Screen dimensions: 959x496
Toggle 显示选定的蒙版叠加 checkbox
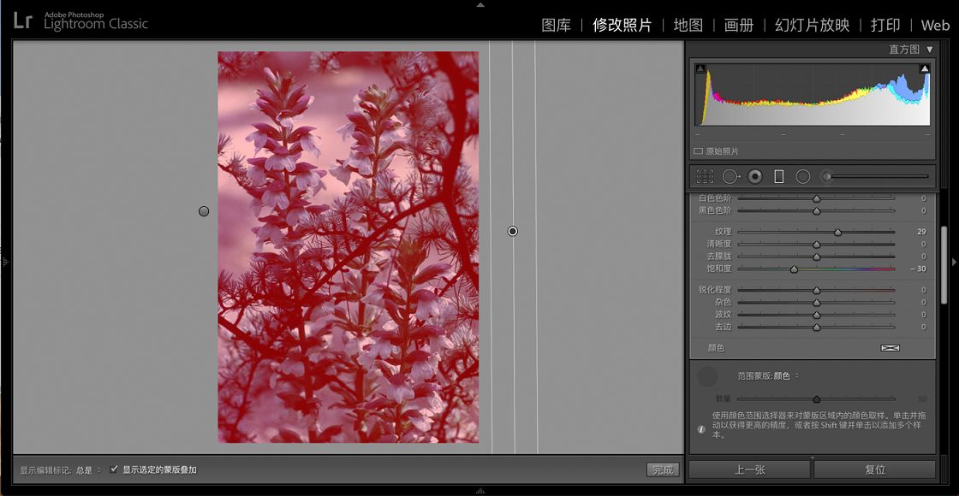click(114, 469)
